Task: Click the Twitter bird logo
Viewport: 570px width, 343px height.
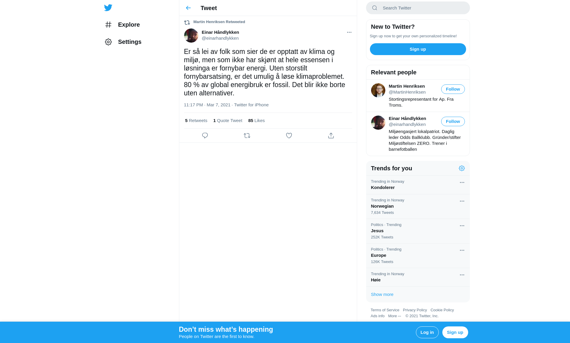Action: tap(108, 8)
